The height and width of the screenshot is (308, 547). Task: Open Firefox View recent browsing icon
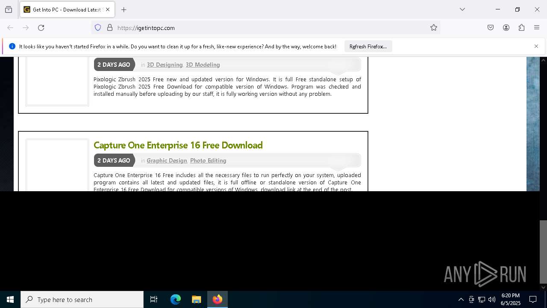coord(9,9)
